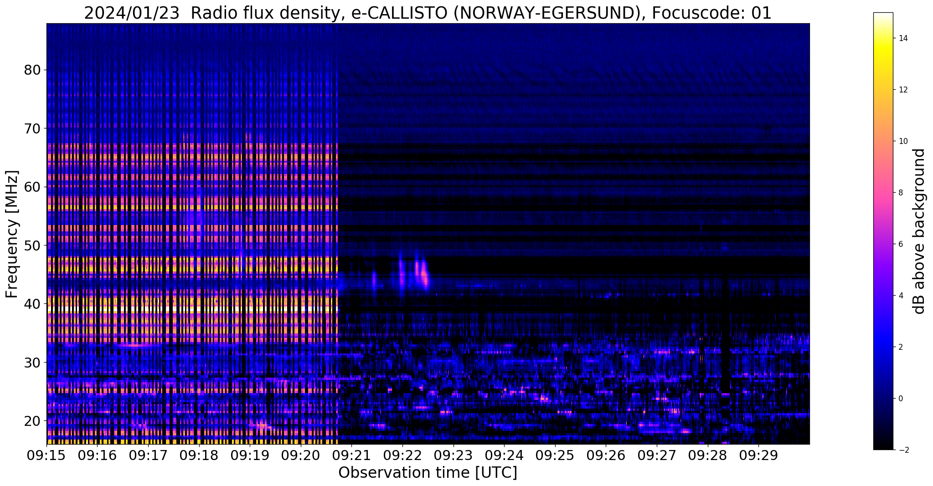
Task: Click the colorbar tick value 2
Action: click(x=900, y=347)
